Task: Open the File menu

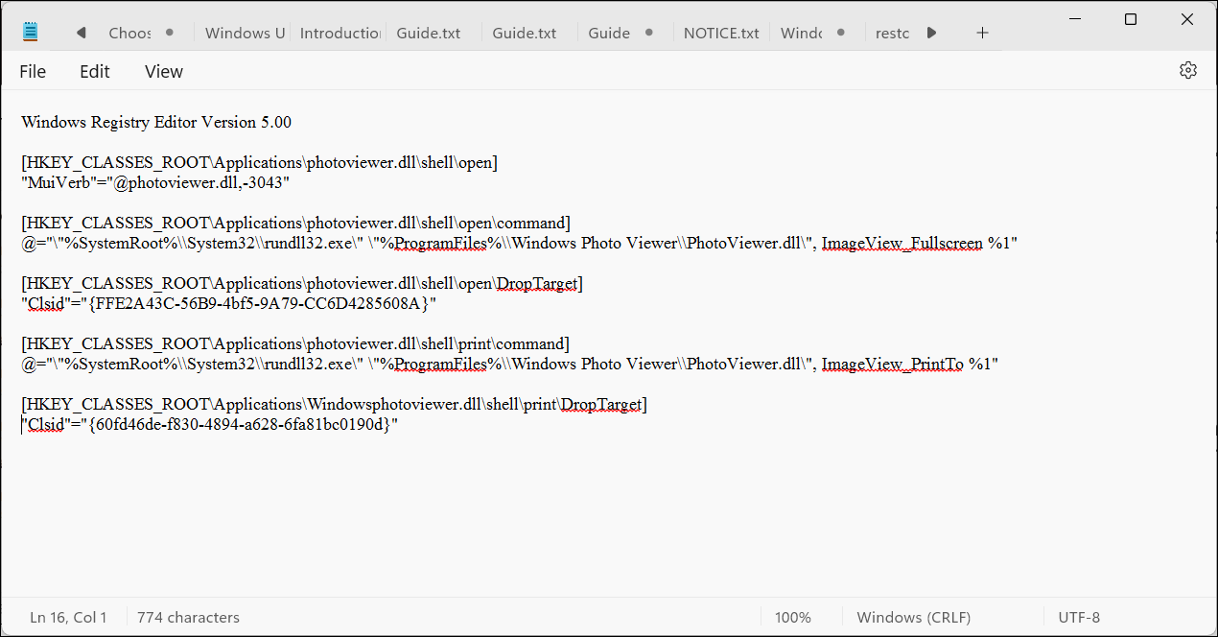Action: [x=33, y=71]
